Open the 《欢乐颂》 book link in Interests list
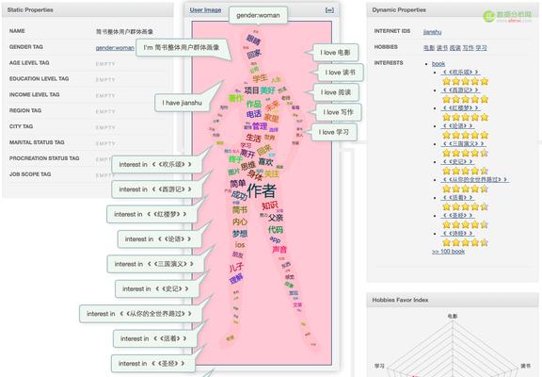Screen dimensions: 542x377 coord(461,72)
